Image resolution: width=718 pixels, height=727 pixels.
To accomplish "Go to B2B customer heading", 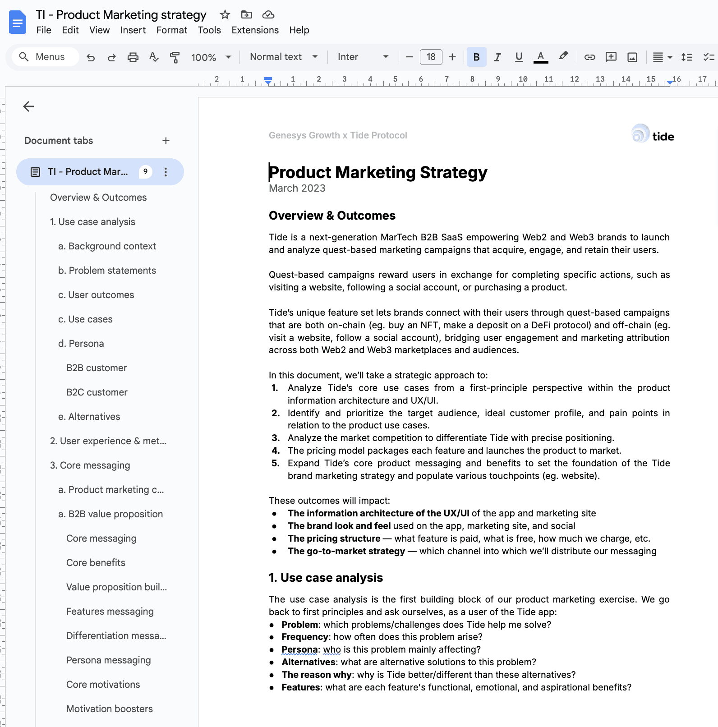I will [x=97, y=368].
